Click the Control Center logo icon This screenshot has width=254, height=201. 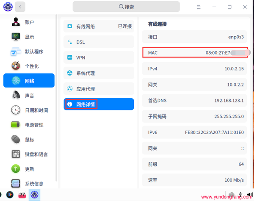tap(8, 7)
